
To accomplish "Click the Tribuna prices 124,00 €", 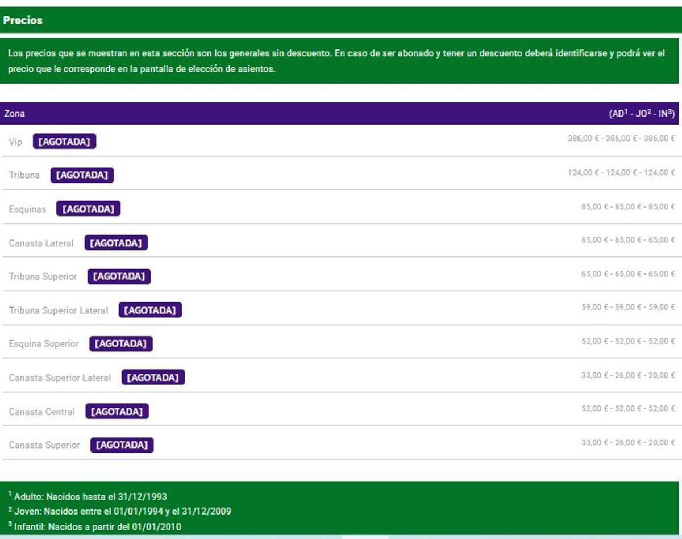I will 621,172.
